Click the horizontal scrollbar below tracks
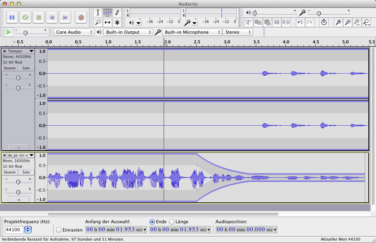Image resolution: width=376 pixels, height=243 pixels. pos(163,214)
